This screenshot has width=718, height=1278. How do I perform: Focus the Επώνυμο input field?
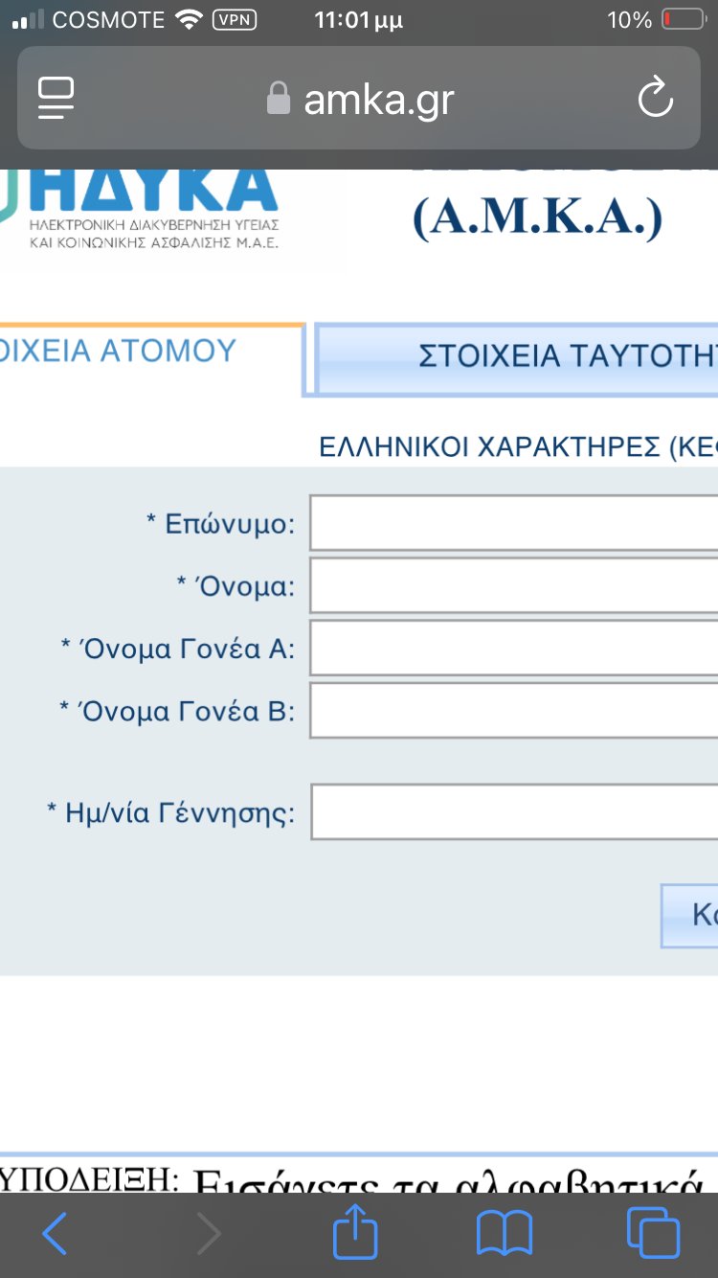pos(513,523)
